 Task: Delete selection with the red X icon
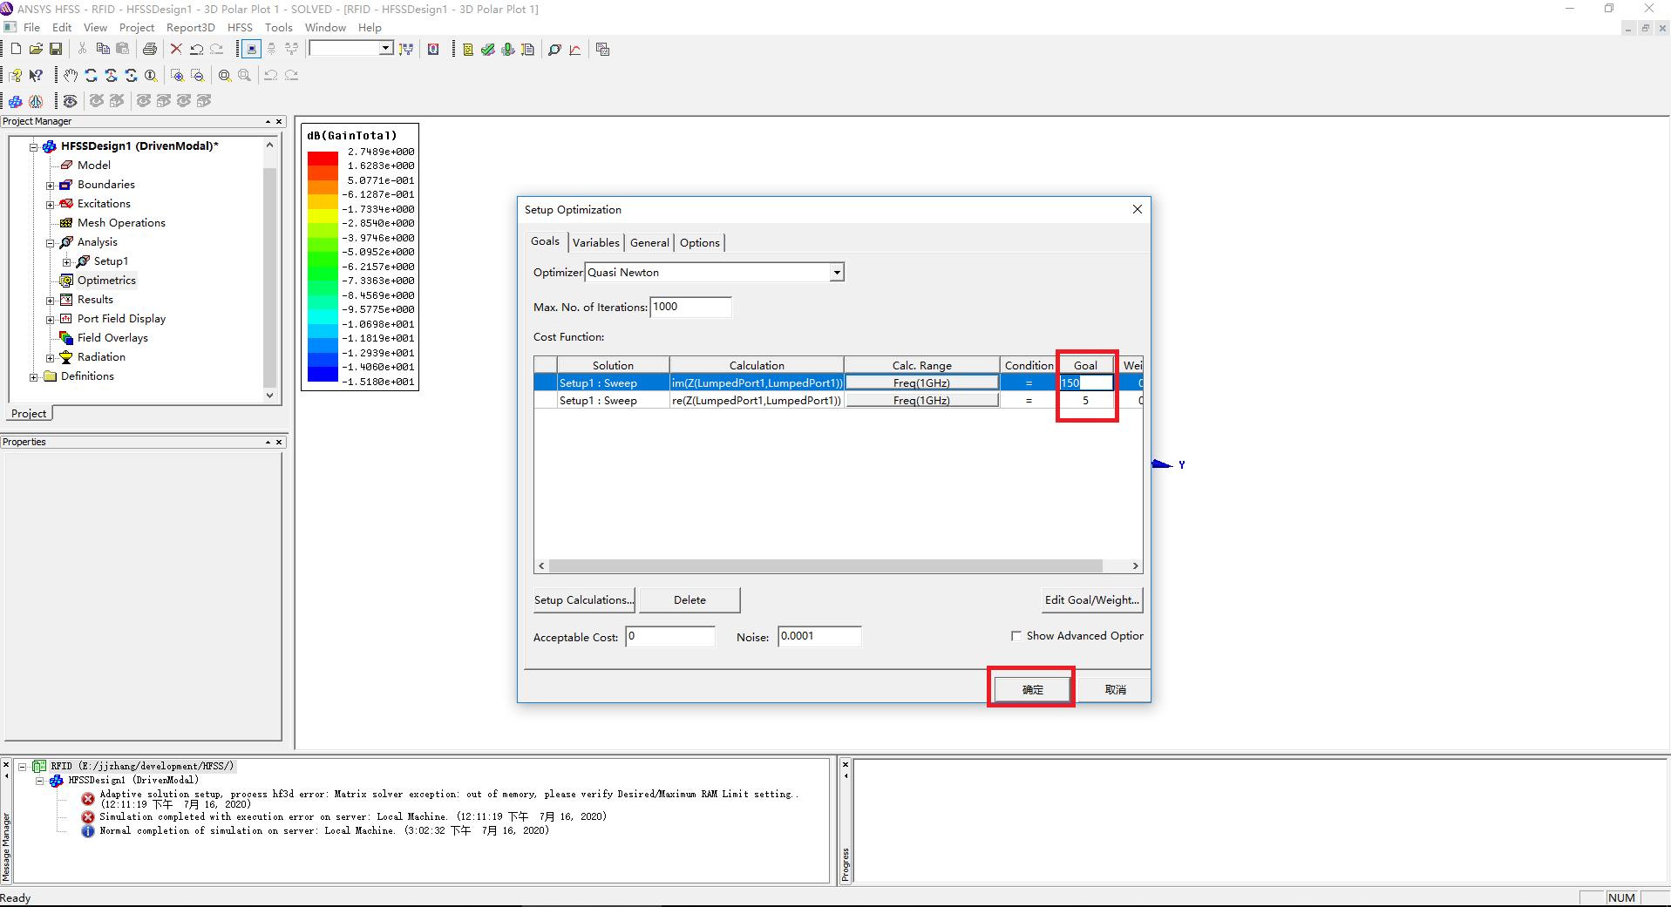click(176, 50)
